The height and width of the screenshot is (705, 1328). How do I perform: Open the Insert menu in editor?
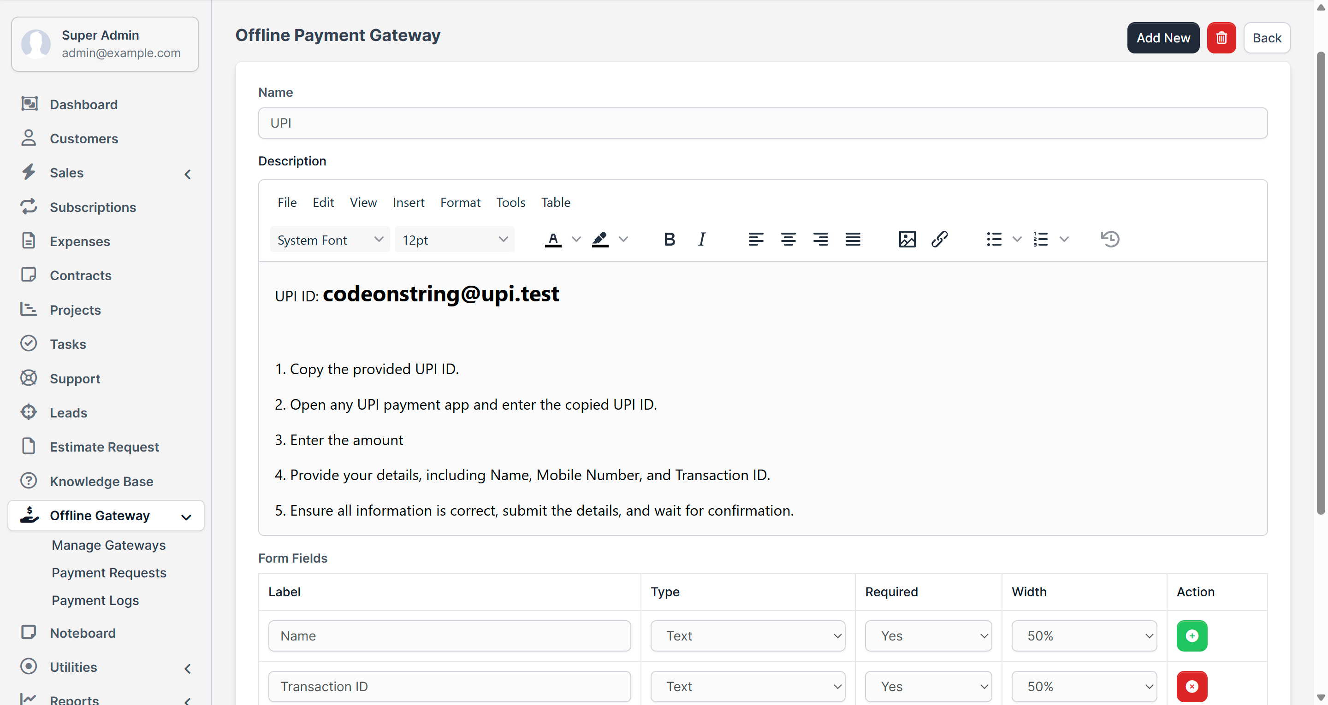coord(408,203)
